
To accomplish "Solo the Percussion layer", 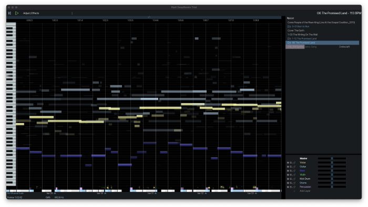I will click(291, 187).
